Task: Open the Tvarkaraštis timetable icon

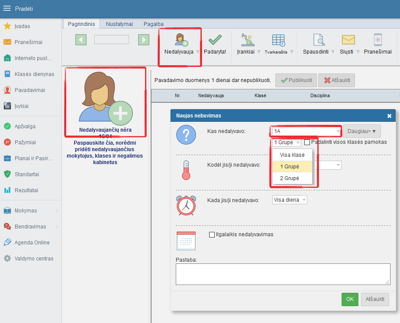Action: click(278, 40)
